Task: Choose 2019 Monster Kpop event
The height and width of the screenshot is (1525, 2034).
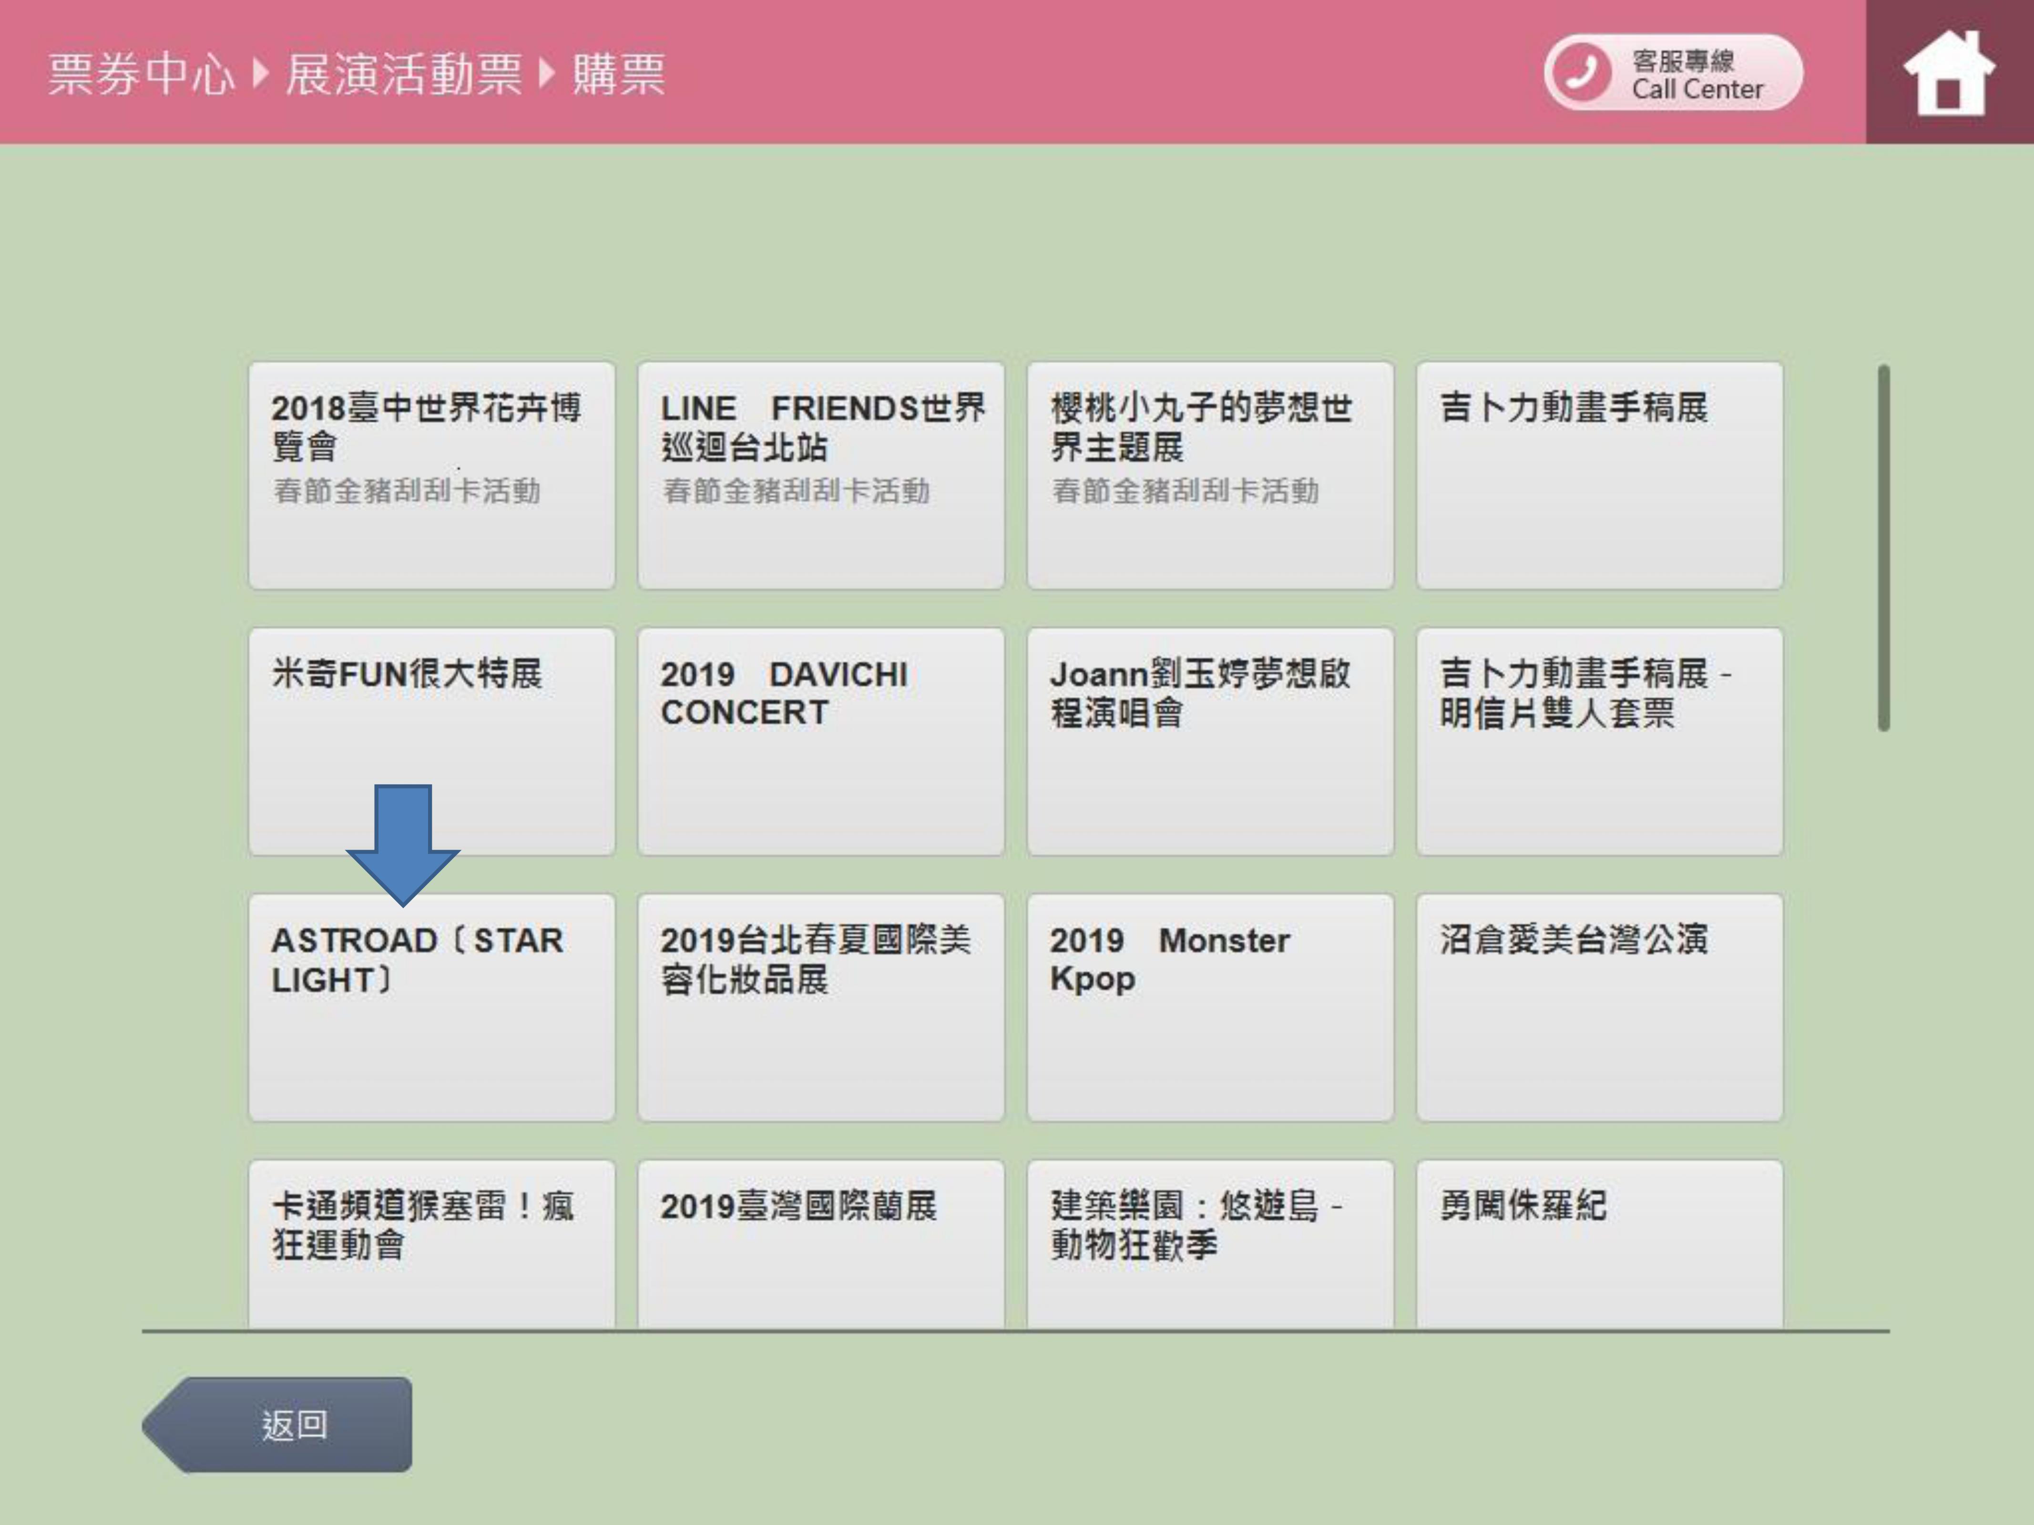Action: [1210, 1007]
